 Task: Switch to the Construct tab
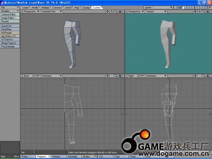tap(57, 7)
